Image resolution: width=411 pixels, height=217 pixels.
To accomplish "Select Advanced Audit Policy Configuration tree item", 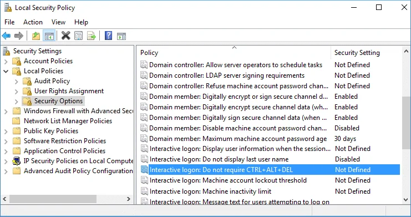I will tap(78, 171).
